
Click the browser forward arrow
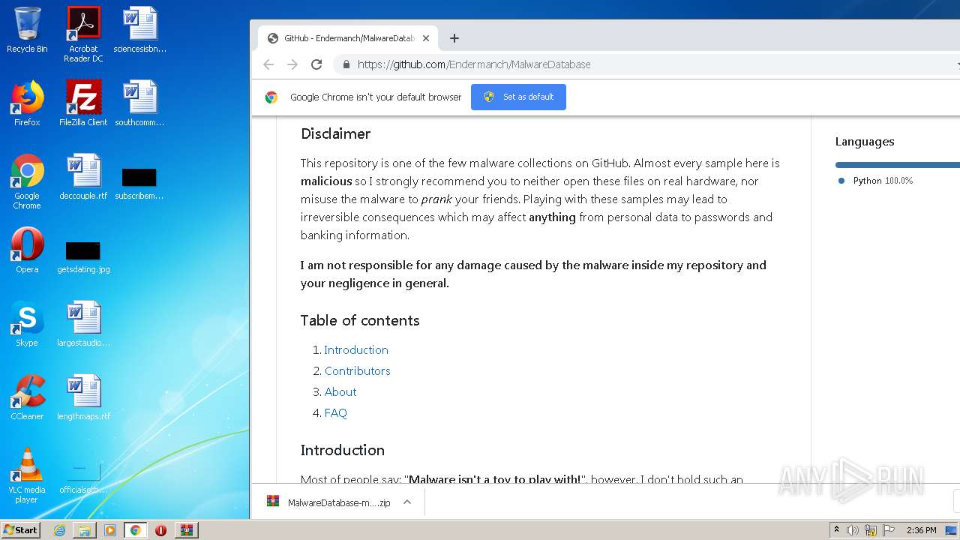coord(292,64)
